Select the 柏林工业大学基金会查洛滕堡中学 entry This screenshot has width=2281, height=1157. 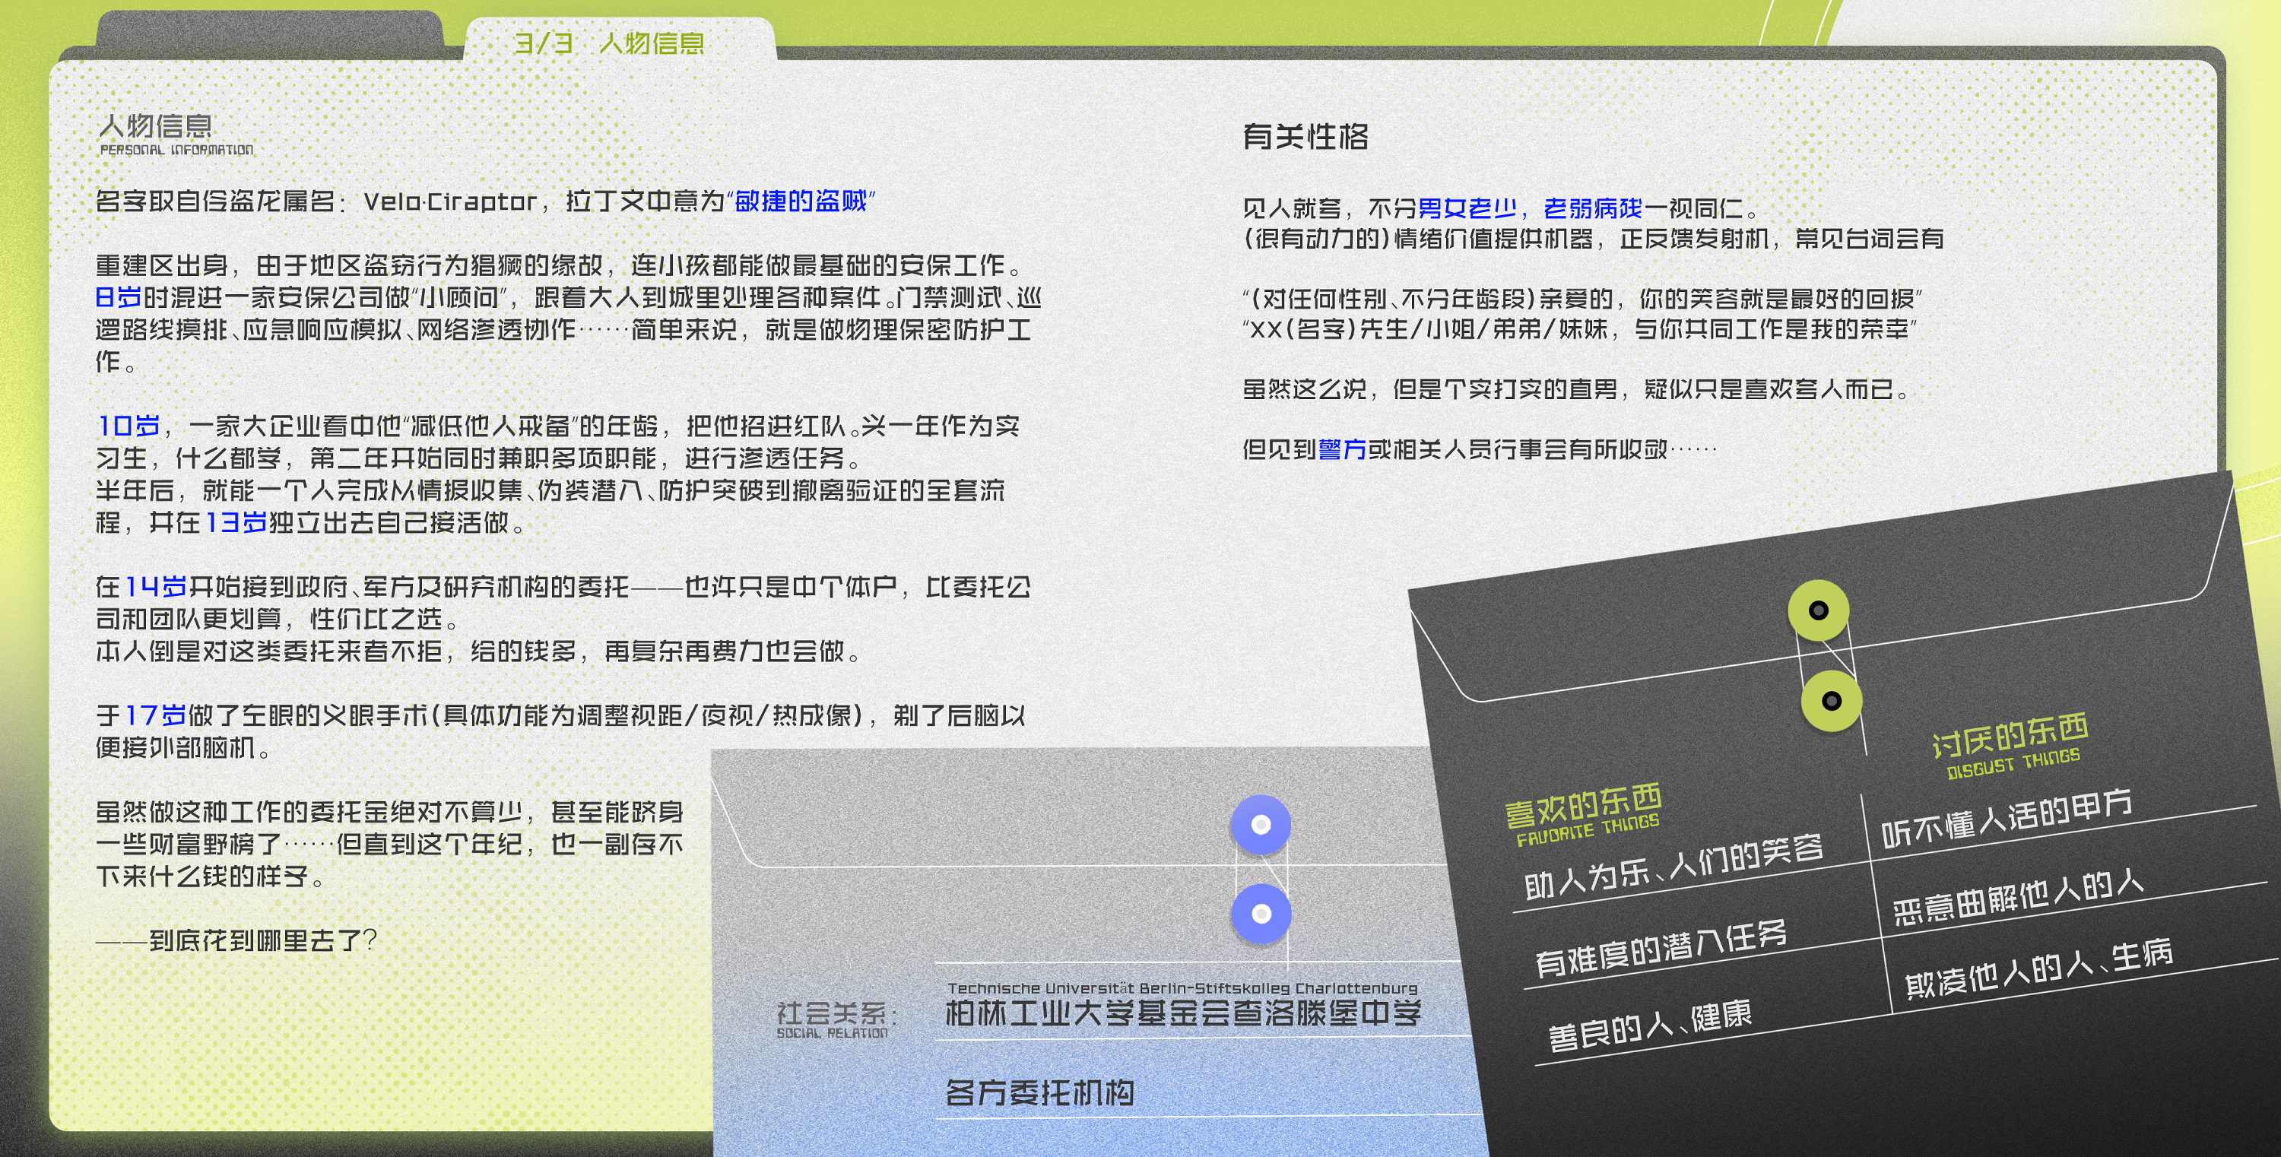1182,1013
